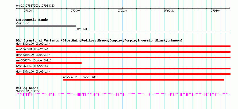
Task: Click the nsv586370 (Cooper2011) label
Action: (34, 61)
